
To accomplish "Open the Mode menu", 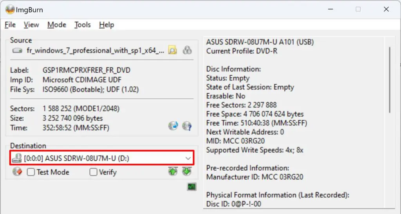I will (57, 25).
